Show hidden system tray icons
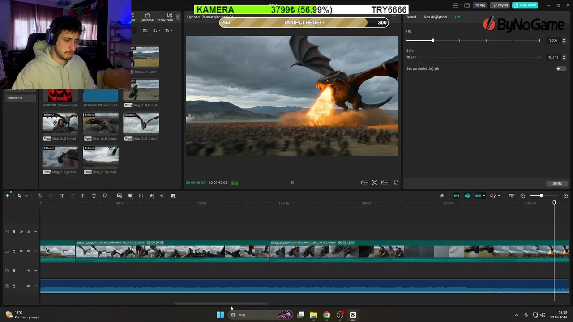This screenshot has height=322, width=573. coord(517,315)
